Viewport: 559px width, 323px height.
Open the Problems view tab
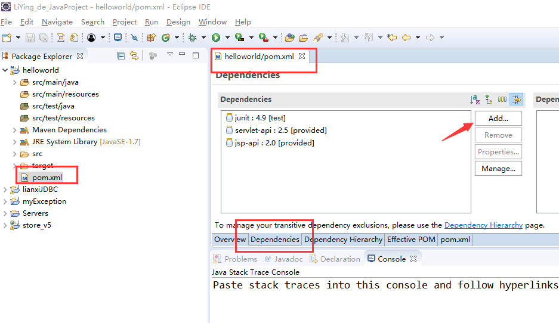click(235, 259)
